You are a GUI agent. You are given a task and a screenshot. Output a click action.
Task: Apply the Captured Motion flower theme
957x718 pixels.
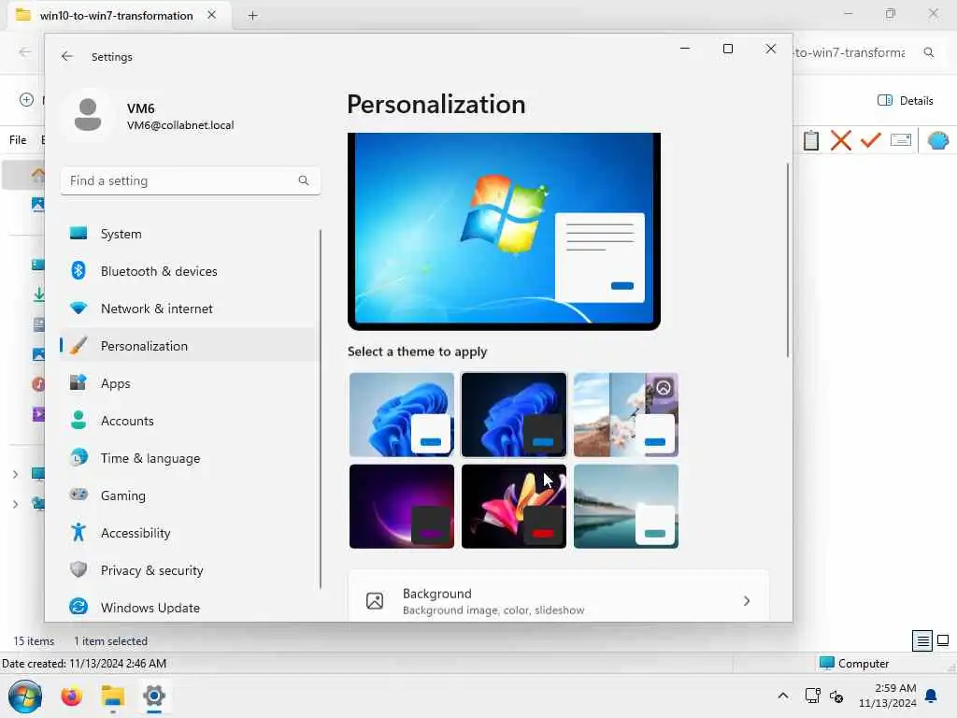pos(514,506)
